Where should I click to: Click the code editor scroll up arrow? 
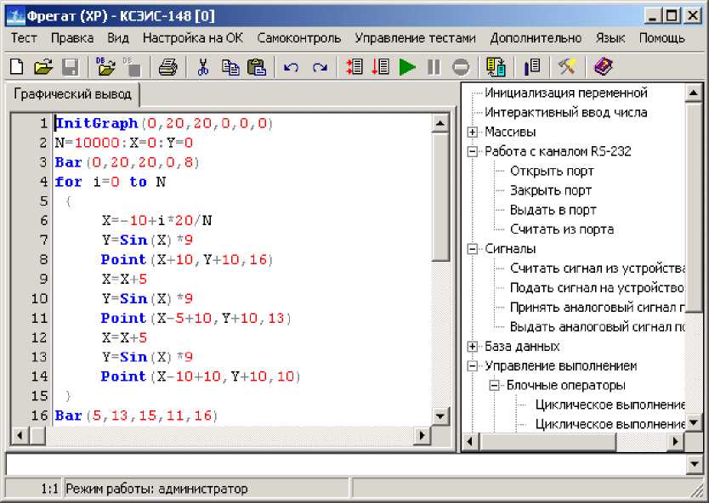click(x=440, y=123)
